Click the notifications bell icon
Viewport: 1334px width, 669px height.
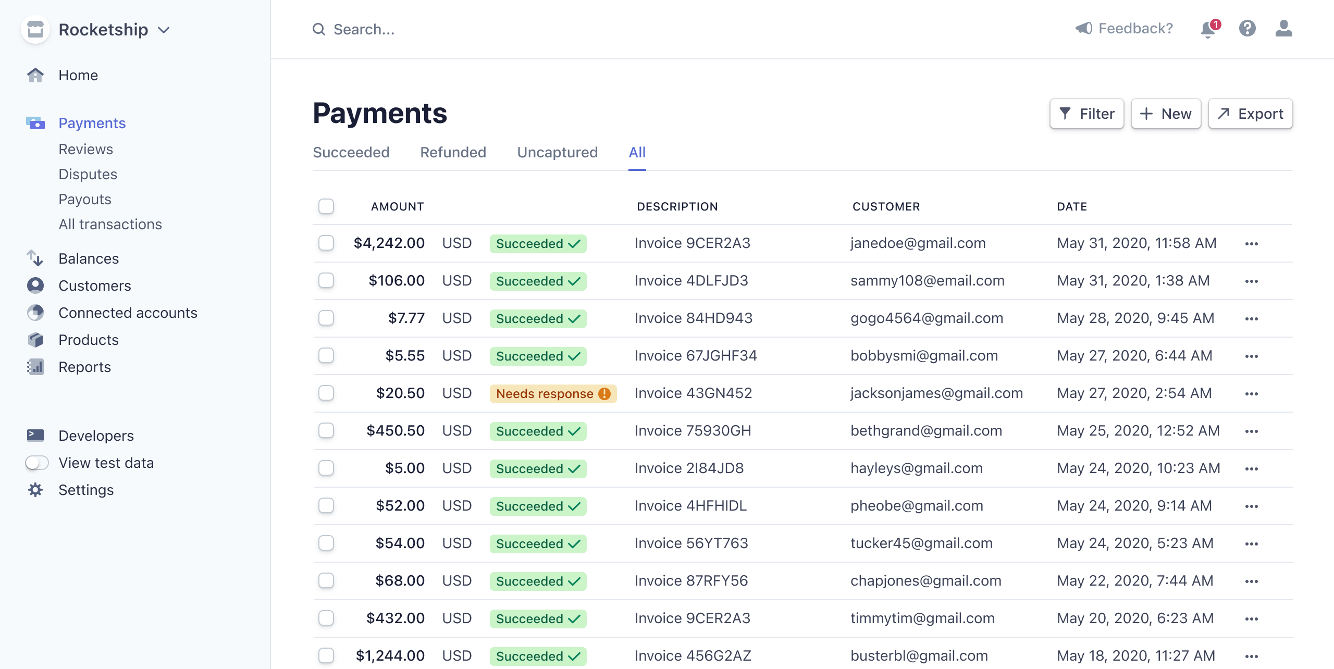click(x=1209, y=28)
